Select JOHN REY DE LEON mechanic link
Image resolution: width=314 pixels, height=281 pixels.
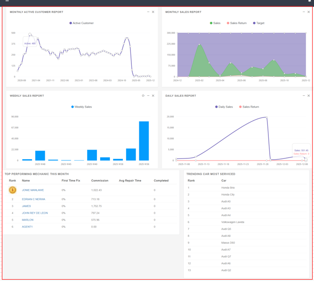(34, 213)
